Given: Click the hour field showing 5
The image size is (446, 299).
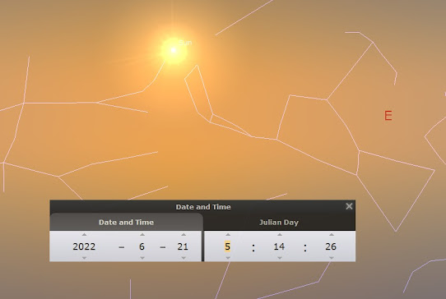Looking at the screenshot, I should click(x=227, y=246).
